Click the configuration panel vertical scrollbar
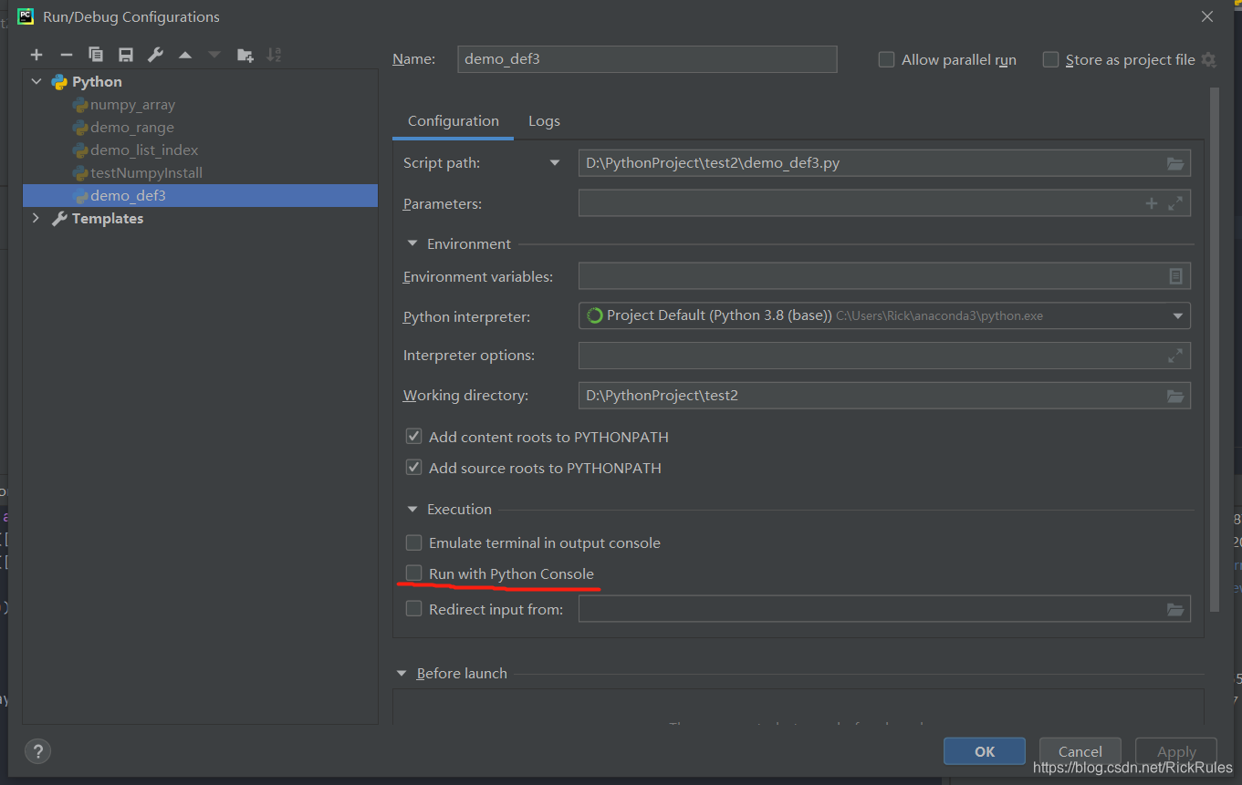The image size is (1242, 785). point(1214,349)
